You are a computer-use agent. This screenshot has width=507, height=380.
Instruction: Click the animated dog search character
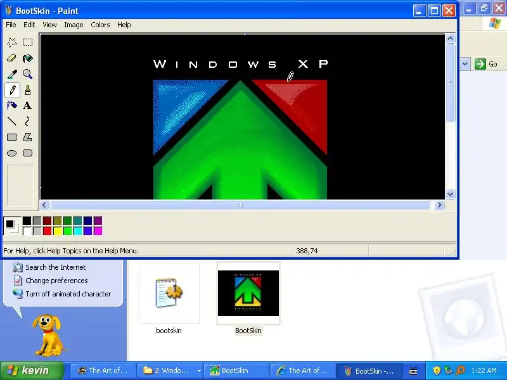tap(49, 336)
